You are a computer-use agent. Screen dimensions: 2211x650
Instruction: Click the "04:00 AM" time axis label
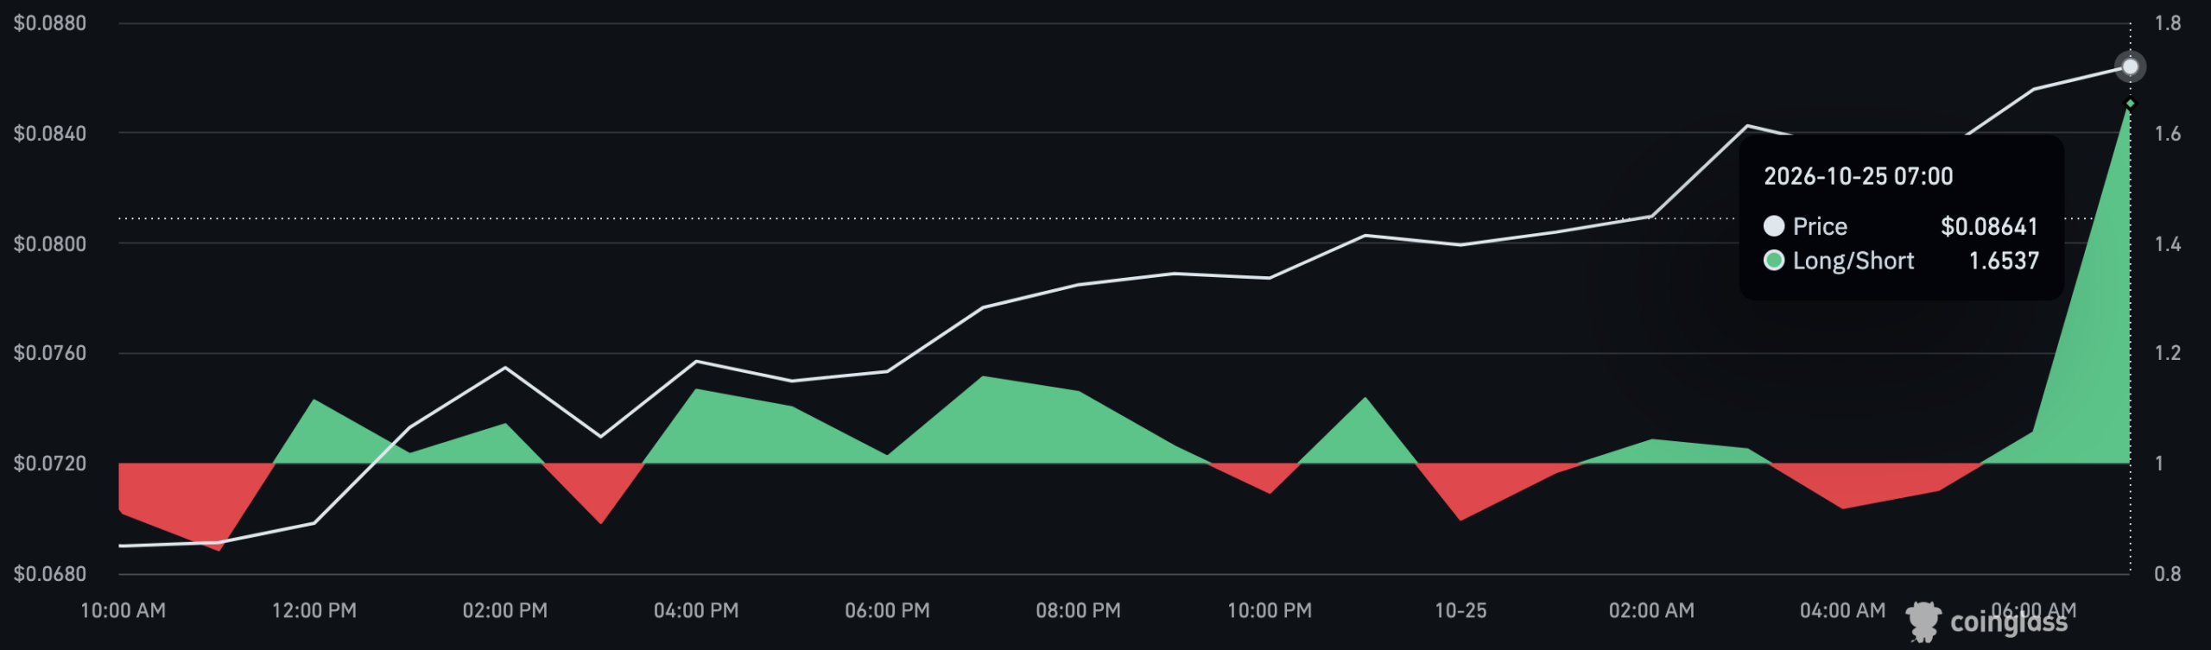(1843, 611)
